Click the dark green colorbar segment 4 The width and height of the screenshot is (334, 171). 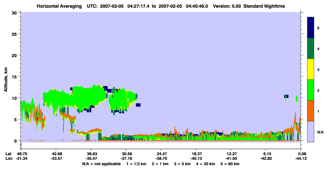coord(311,48)
